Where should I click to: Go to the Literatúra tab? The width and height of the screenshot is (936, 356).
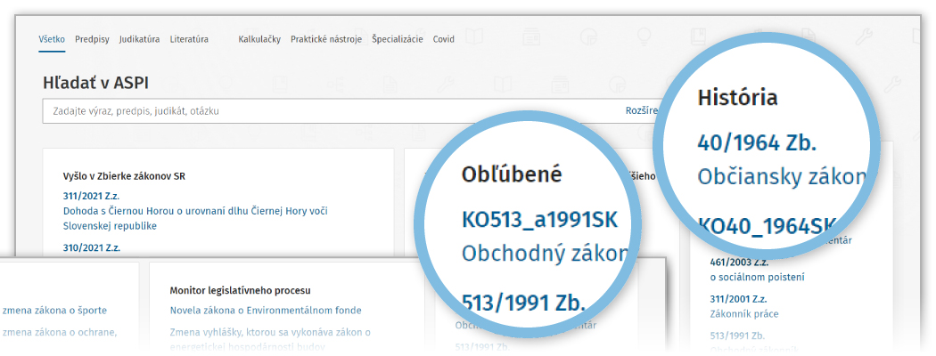point(189,39)
